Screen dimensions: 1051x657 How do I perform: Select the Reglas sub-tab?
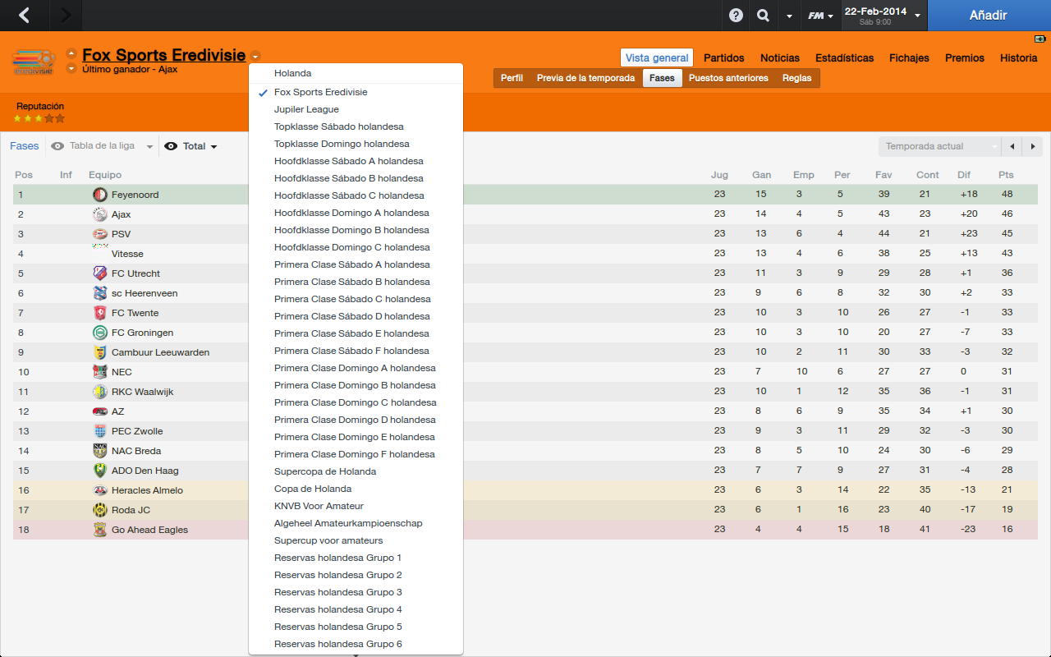click(796, 78)
